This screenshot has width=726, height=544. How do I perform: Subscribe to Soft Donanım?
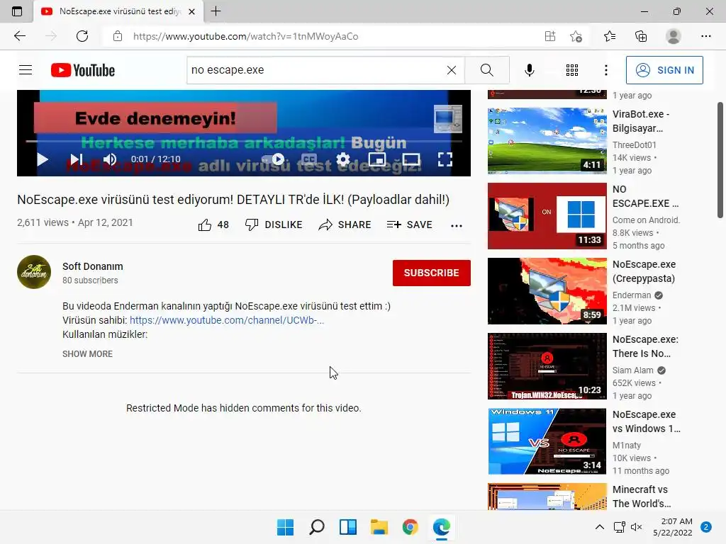tap(432, 273)
